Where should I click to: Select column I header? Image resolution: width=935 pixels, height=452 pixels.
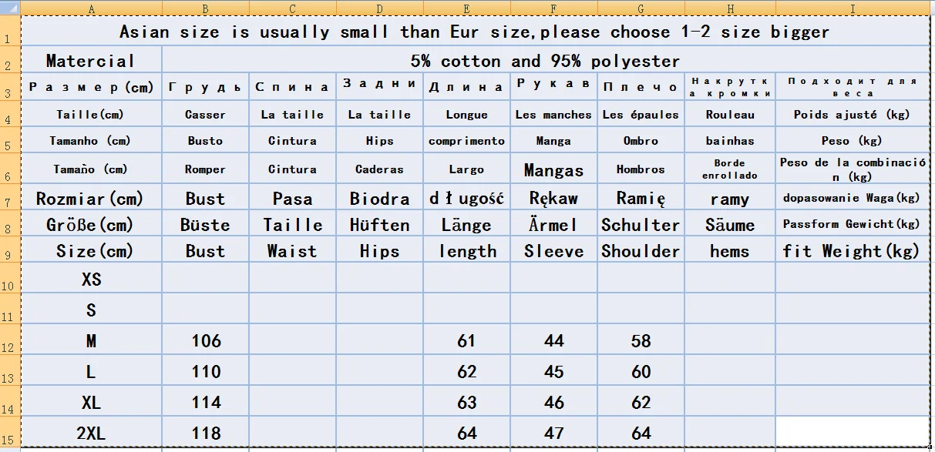click(853, 8)
